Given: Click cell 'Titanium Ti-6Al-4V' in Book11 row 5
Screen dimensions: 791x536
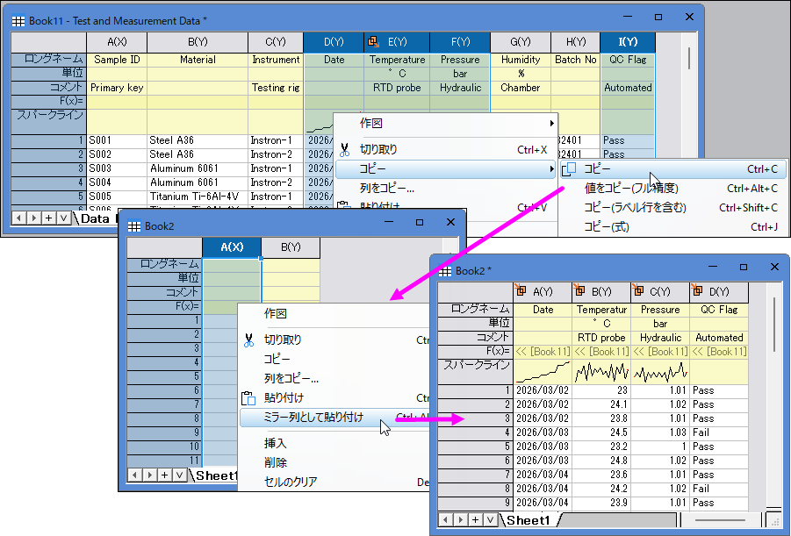Looking at the screenshot, I should [x=198, y=197].
